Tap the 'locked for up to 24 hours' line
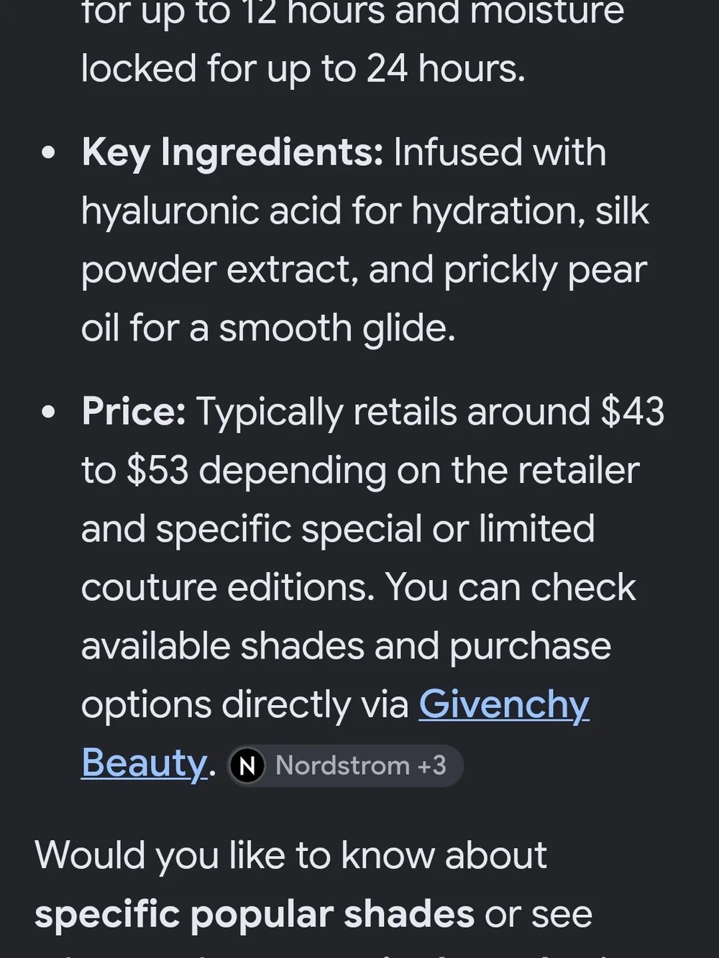 pyautogui.click(x=303, y=69)
